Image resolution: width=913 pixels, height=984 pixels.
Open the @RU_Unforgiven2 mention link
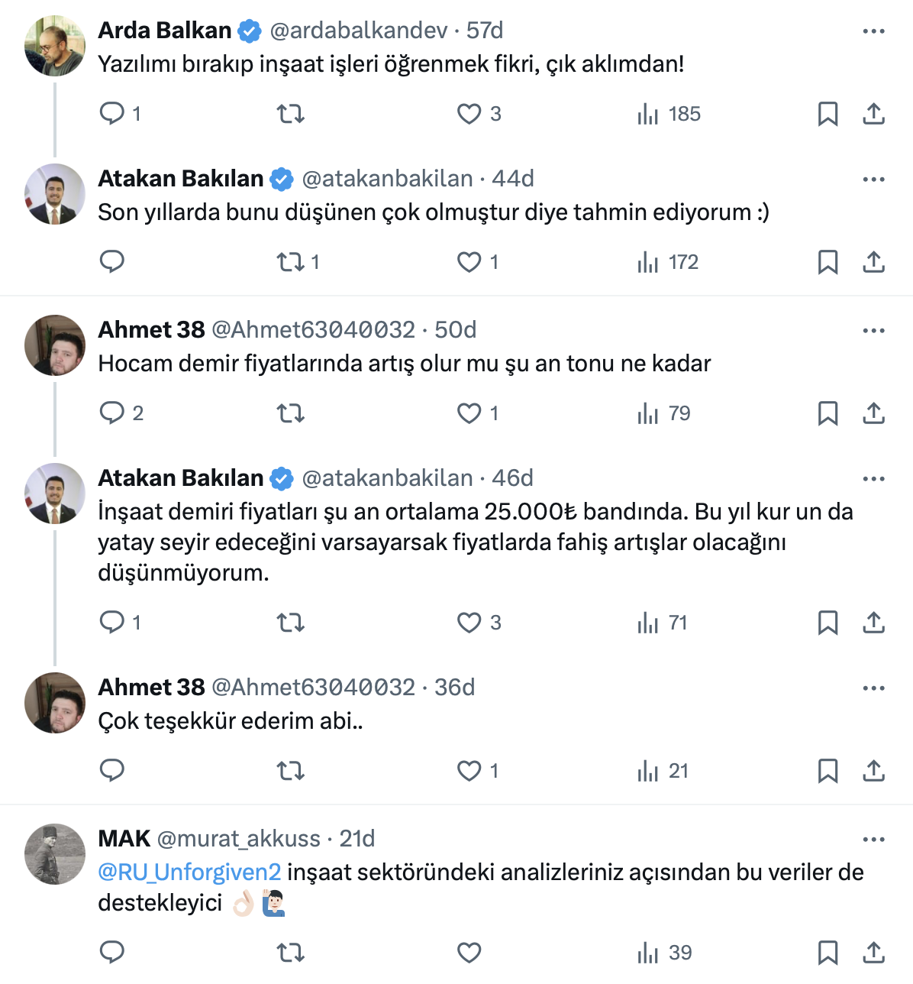pos(189,872)
